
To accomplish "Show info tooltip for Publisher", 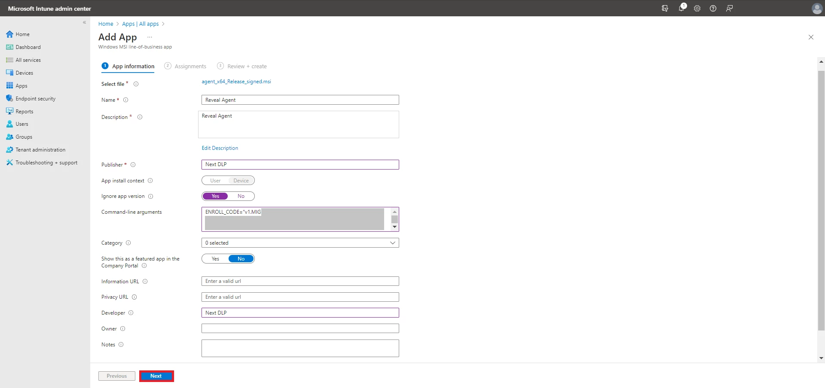I will point(133,165).
